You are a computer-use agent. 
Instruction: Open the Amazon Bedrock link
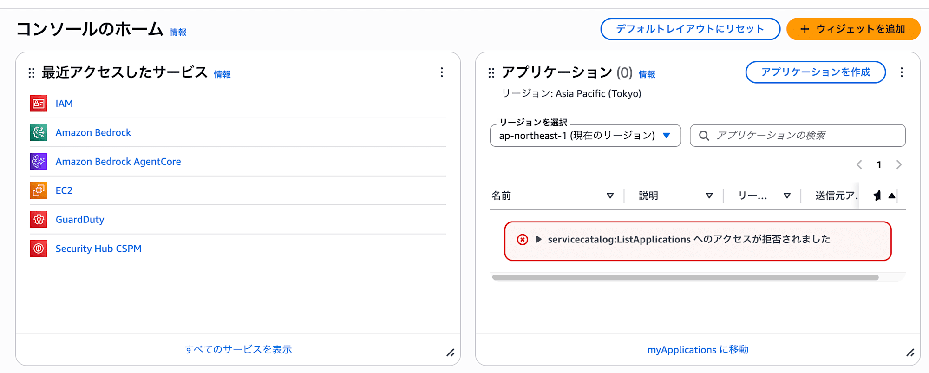click(x=93, y=132)
